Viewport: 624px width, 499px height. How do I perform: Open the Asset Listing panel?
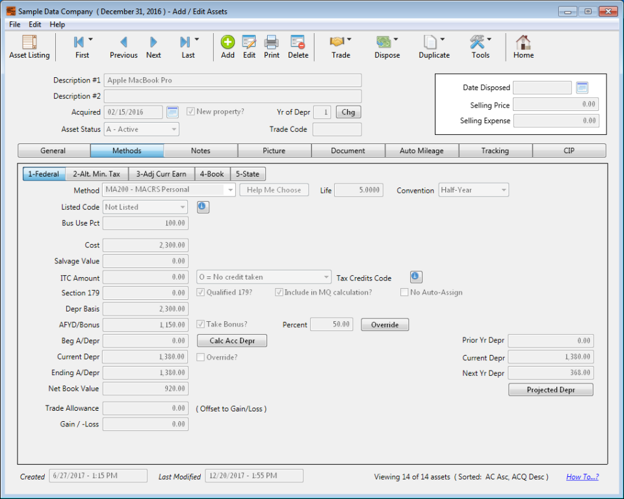pyautogui.click(x=29, y=47)
